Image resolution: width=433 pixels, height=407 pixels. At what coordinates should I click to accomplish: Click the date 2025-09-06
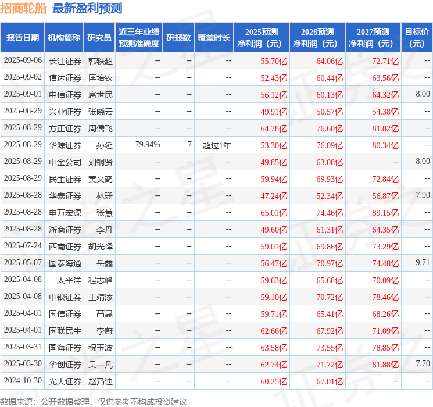(23, 60)
